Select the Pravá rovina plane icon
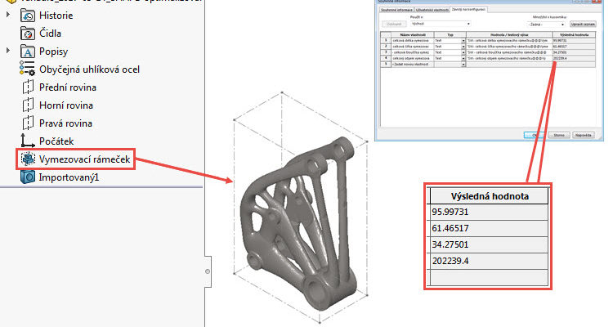 (28, 123)
